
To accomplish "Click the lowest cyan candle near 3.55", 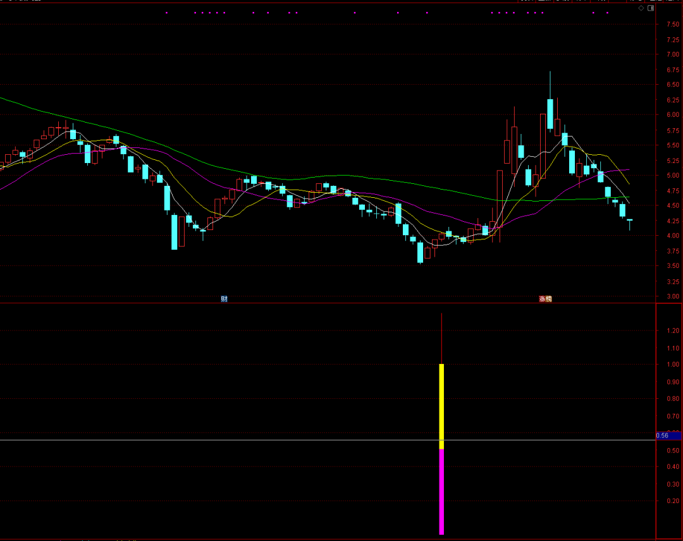I will [420, 252].
